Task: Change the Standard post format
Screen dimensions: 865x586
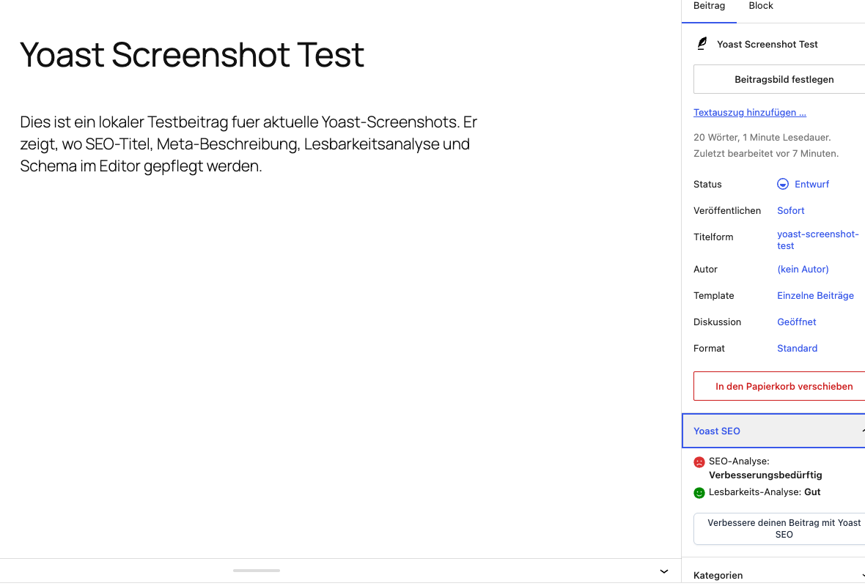Action: pyautogui.click(x=797, y=349)
